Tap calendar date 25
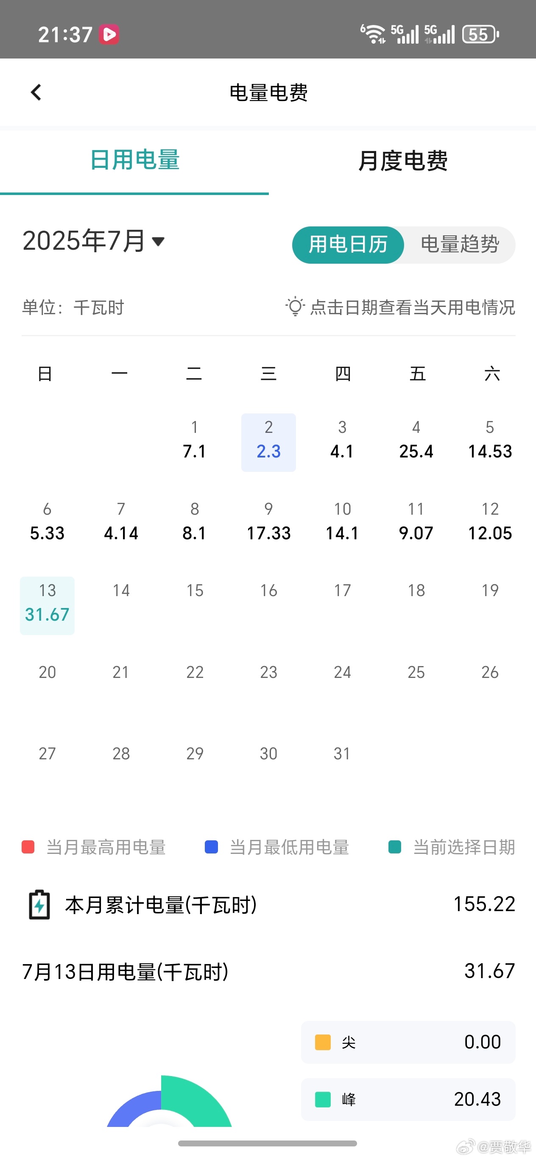This screenshot has width=536, height=1160. click(x=416, y=672)
